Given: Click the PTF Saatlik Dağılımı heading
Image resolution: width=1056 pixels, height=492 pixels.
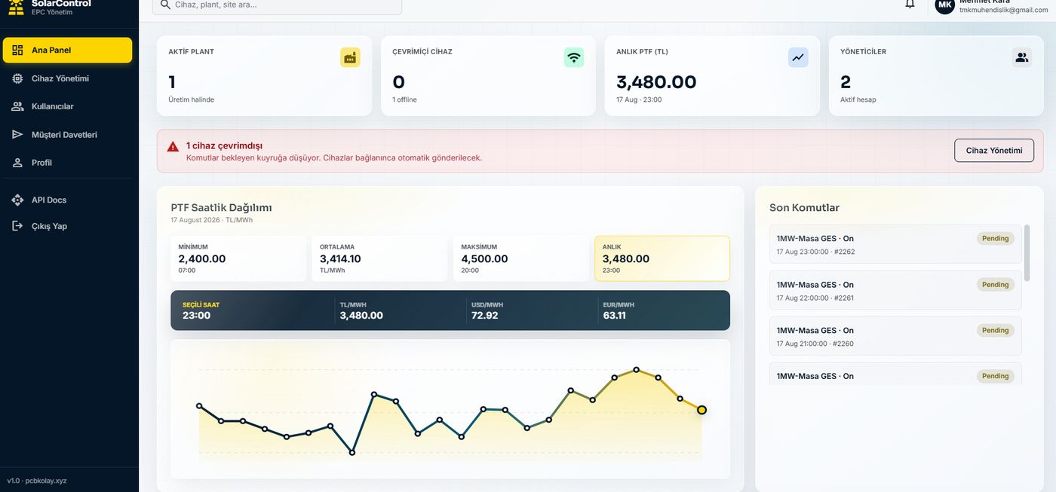Looking at the screenshot, I should pos(221,208).
